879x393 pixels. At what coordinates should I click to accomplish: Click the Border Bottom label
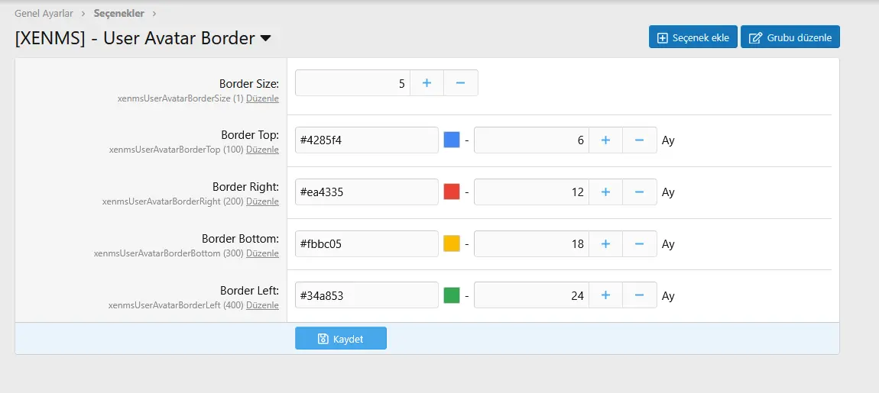click(x=241, y=239)
